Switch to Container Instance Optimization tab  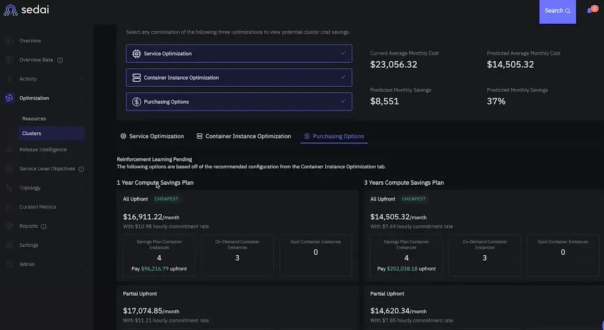pyautogui.click(x=244, y=136)
